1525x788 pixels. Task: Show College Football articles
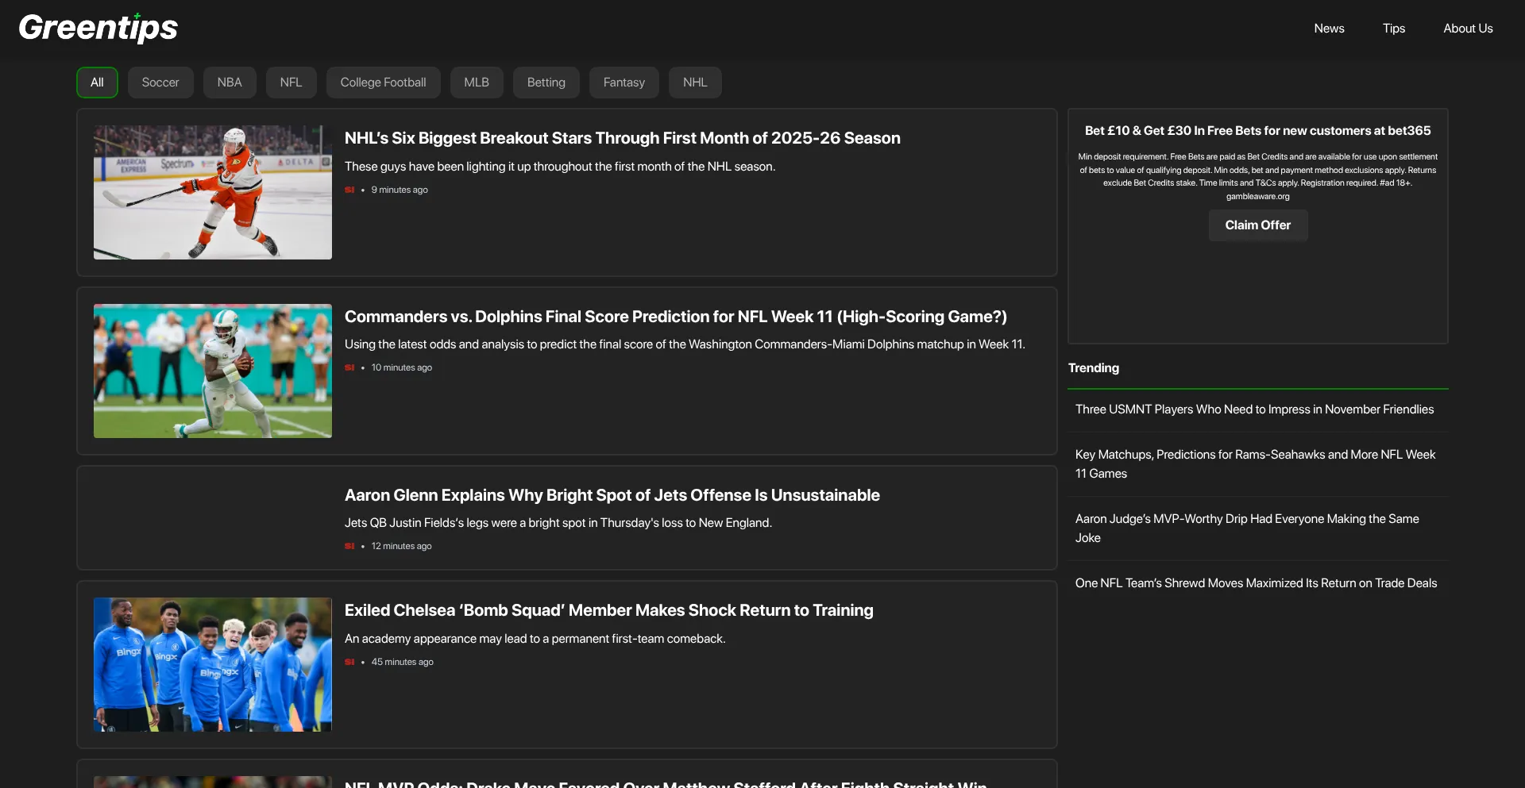coord(383,83)
